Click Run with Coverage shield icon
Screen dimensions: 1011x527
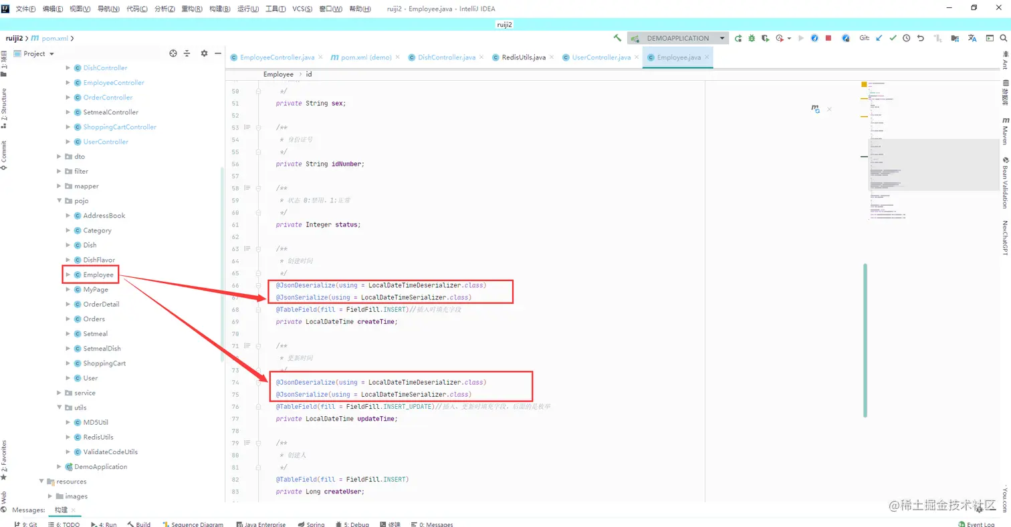coord(765,38)
